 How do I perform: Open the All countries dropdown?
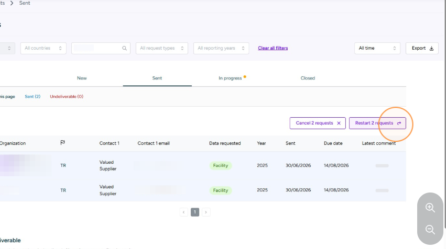tap(43, 48)
